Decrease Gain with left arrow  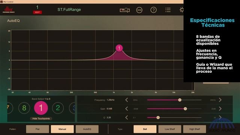(127, 109)
